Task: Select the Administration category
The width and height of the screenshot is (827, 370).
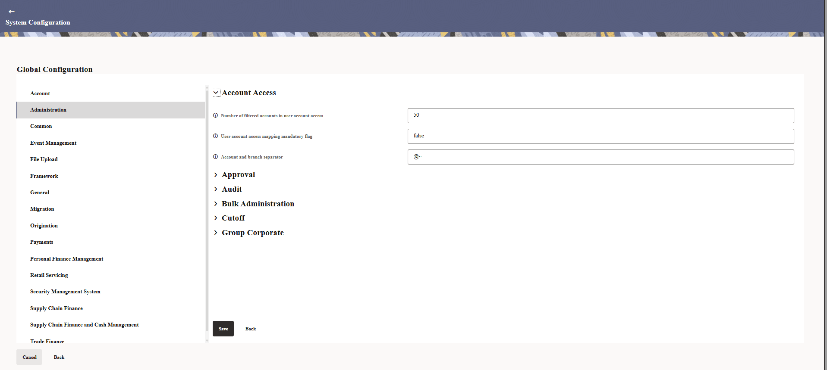Action: coord(110,110)
